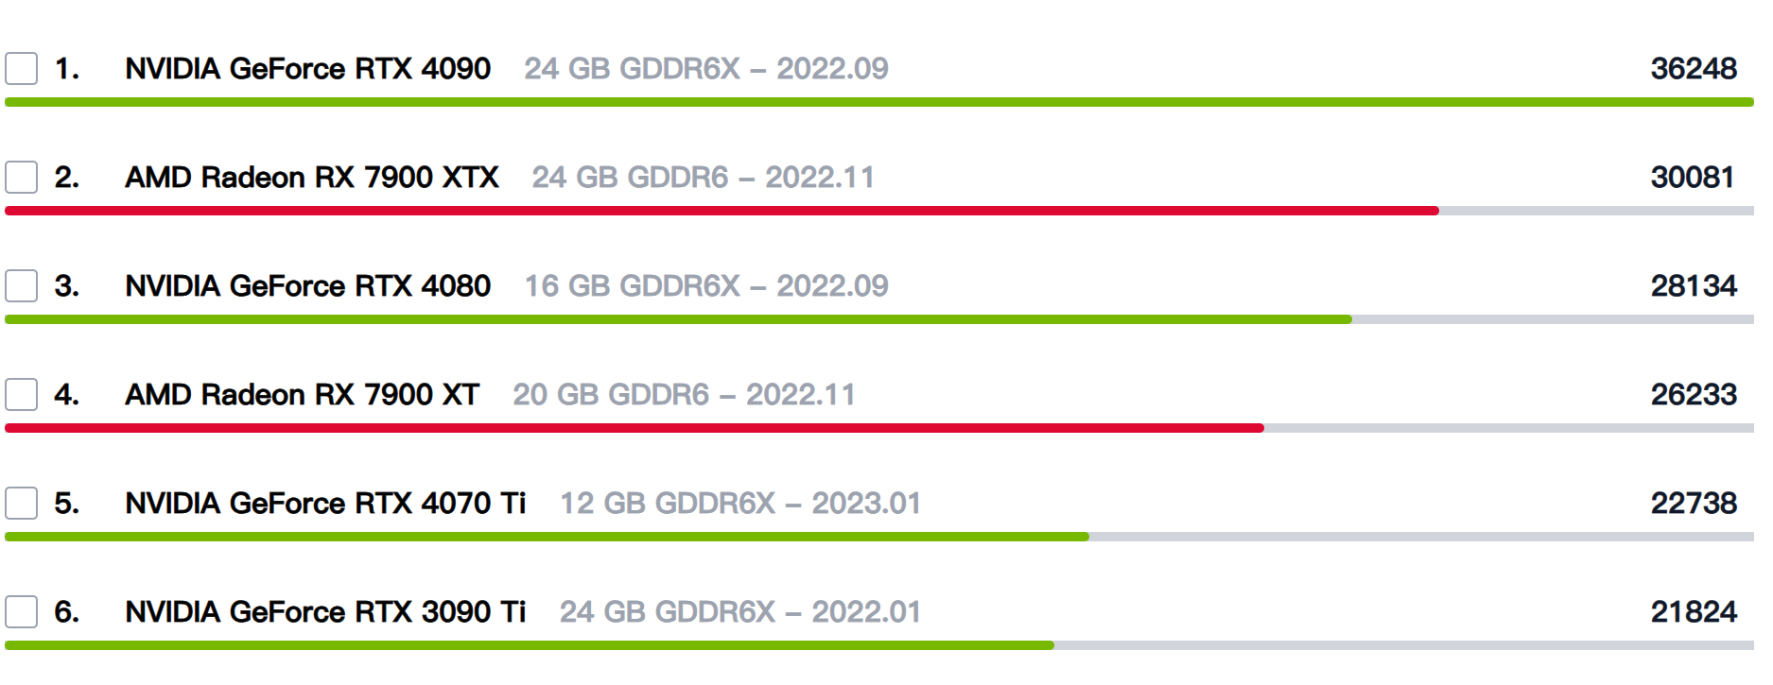Check the compare box for NVIDIA GeForce RTX 4090
Viewport: 1773px width, 685px height.
point(21,68)
